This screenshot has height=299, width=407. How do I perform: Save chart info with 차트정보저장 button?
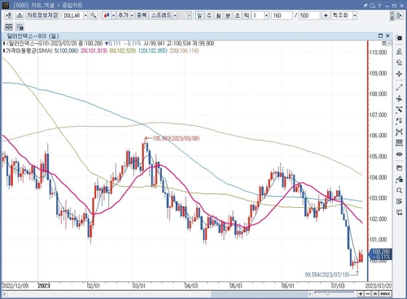click(x=42, y=15)
